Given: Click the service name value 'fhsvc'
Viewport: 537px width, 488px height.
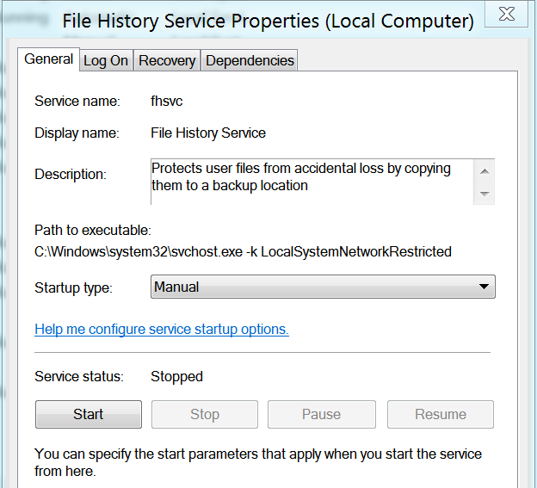Looking at the screenshot, I should coord(166,101).
